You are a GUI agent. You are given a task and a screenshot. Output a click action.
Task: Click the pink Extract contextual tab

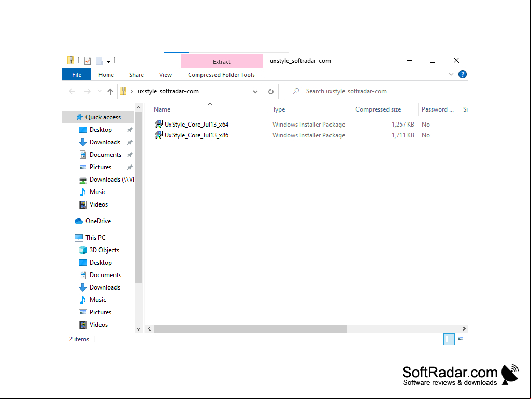(222, 61)
